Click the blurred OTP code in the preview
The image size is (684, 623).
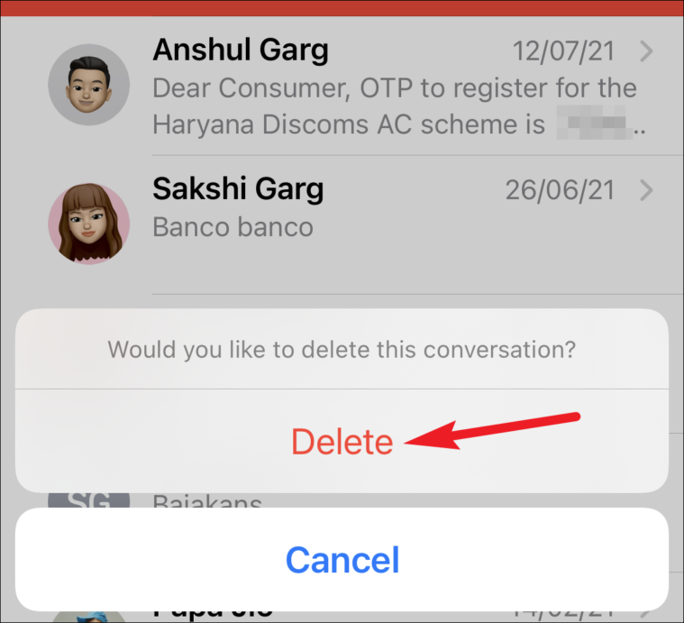coord(594,123)
